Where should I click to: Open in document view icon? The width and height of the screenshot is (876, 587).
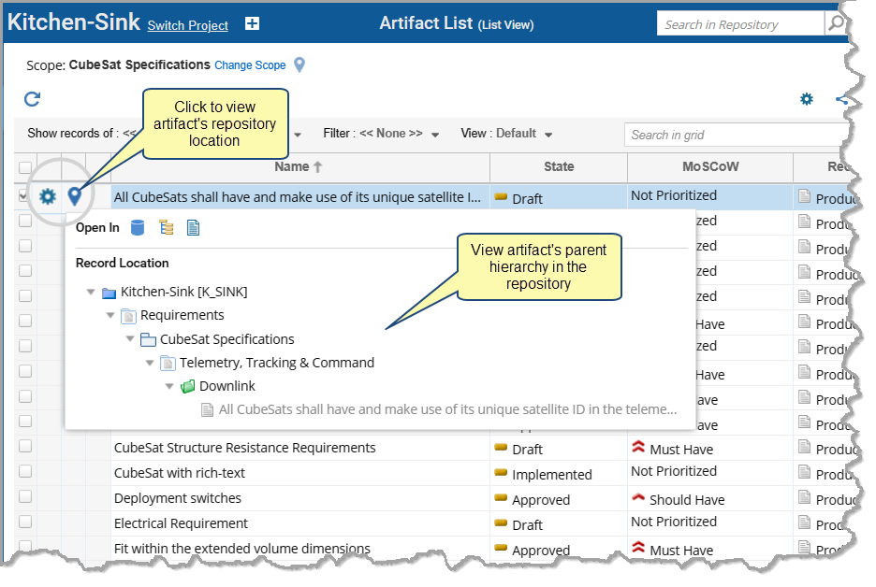coord(193,228)
